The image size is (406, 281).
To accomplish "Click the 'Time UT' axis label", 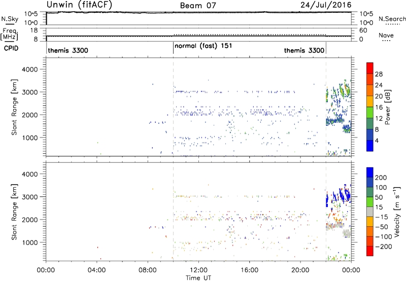I will point(198,278).
